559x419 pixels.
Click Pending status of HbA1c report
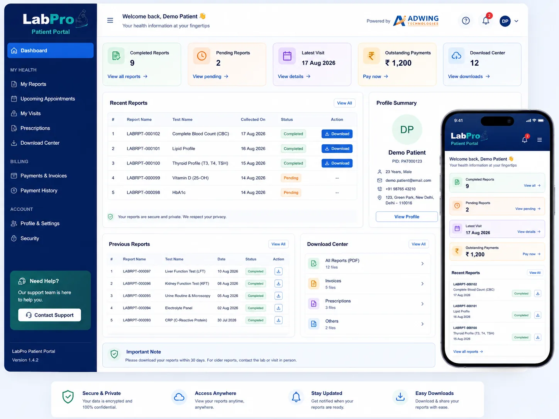click(291, 193)
